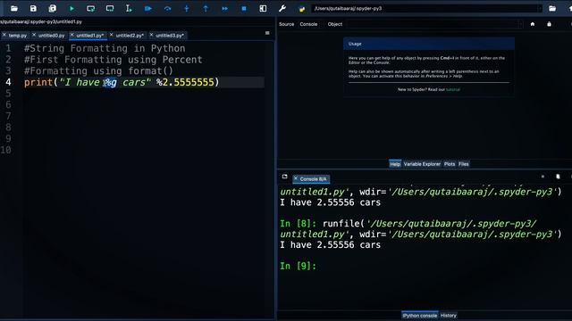The height and width of the screenshot is (321, 572).
Task: Open the Variable Explorer tab
Action: pos(422,164)
